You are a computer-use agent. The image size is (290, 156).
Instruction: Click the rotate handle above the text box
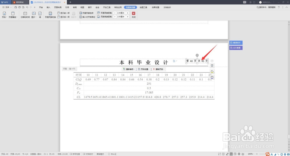(x=197, y=55)
